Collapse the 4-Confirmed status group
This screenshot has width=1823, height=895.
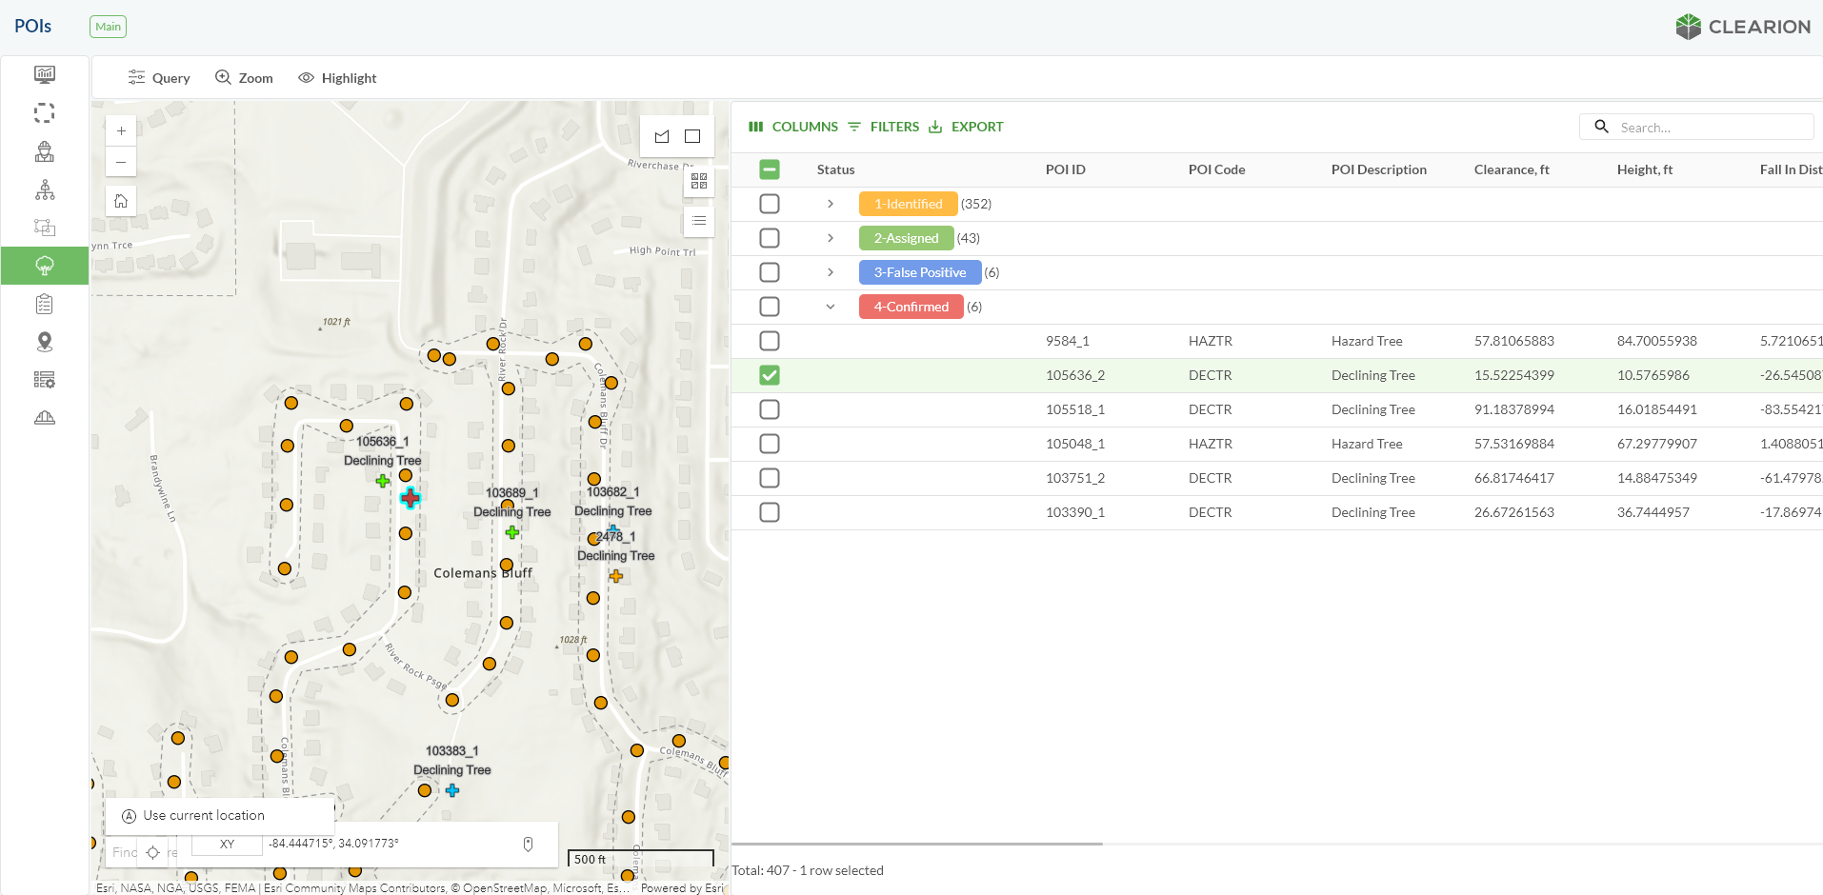831,307
